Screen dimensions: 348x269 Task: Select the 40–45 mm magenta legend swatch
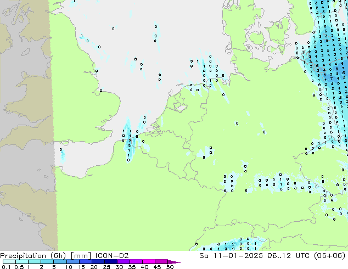(149, 262)
